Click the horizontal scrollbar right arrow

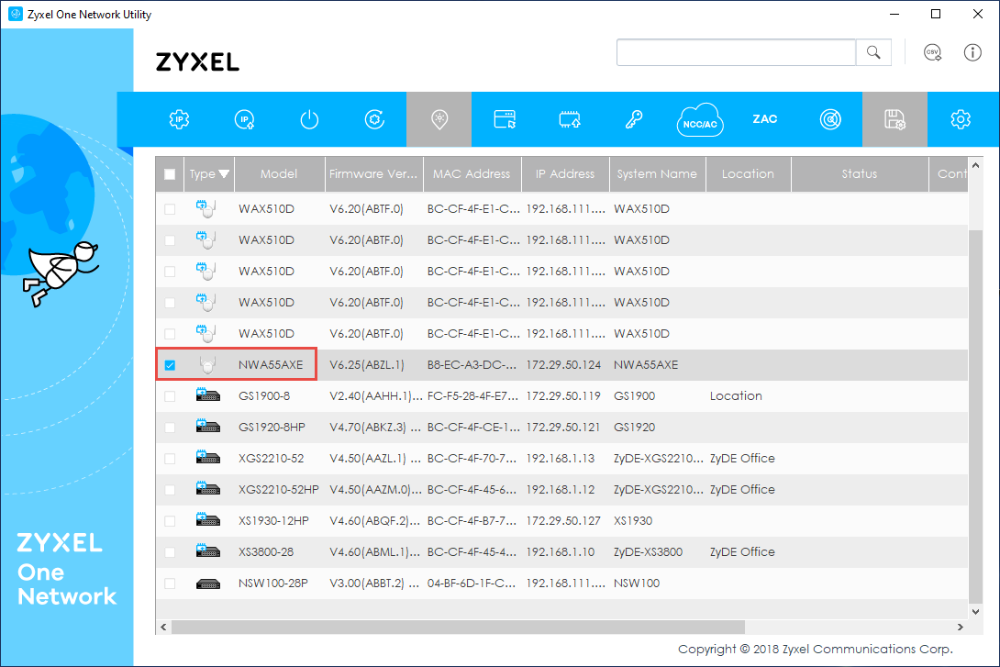[x=961, y=627]
